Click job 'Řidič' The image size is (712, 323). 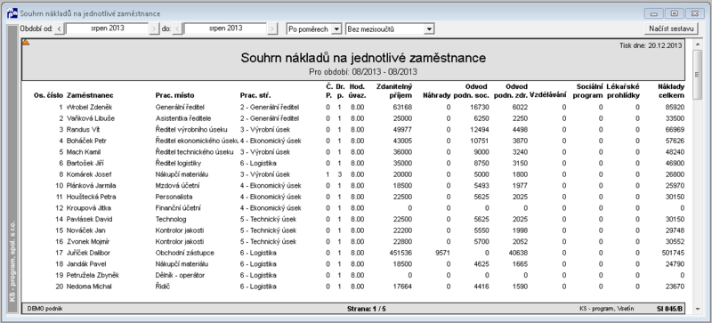(x=163, y=287)
